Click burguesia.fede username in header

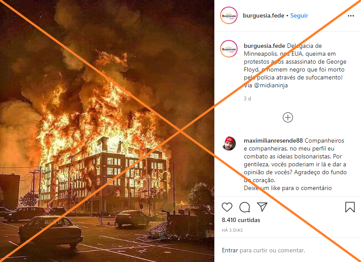(264, 15)
